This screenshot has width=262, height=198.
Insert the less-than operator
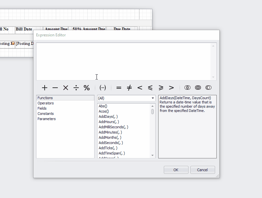(x=140, y=88)
